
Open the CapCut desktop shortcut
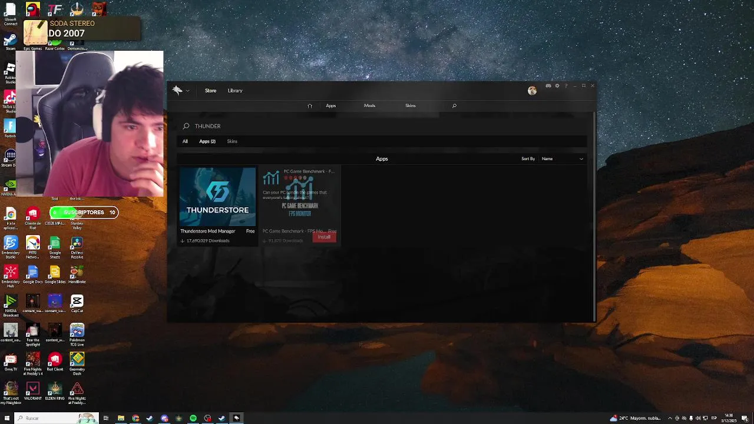pos(77,304)
